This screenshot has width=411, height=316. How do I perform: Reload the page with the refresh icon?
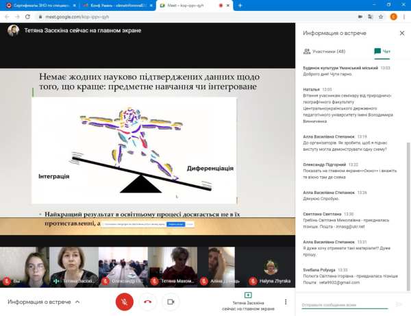click(27, 16)
